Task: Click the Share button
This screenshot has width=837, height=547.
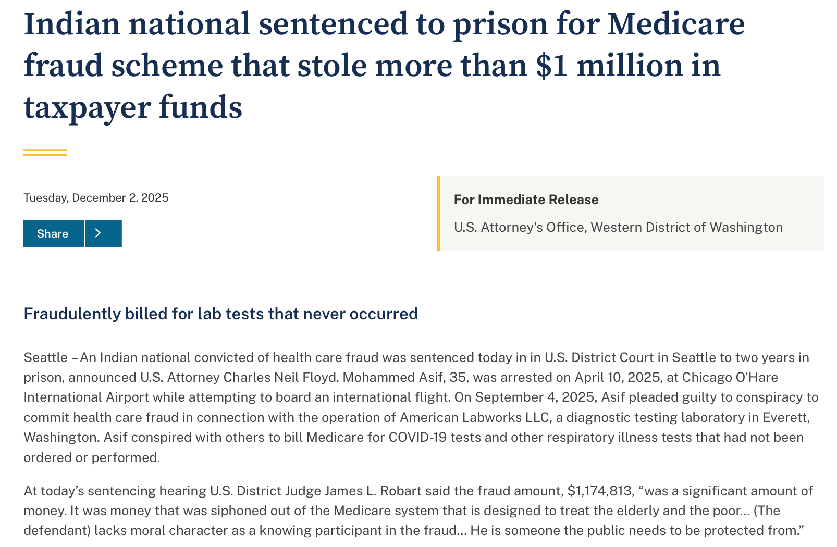Action: (53, 233)
